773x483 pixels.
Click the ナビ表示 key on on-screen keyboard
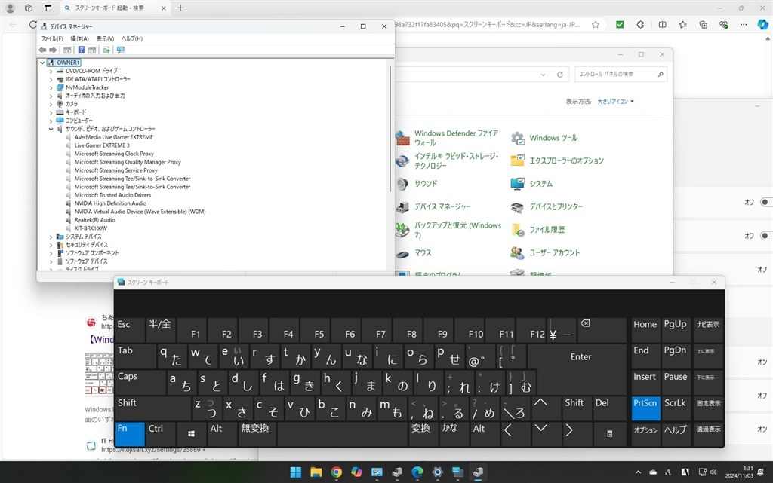[x=708, y=330]
